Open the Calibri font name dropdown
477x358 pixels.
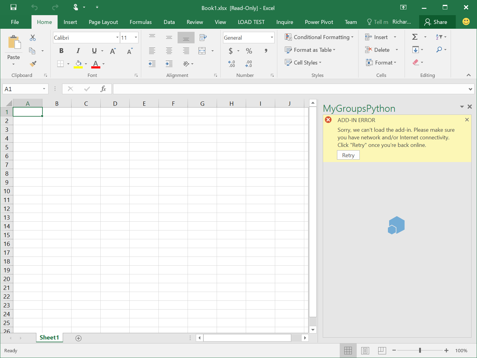click(117, 38)
